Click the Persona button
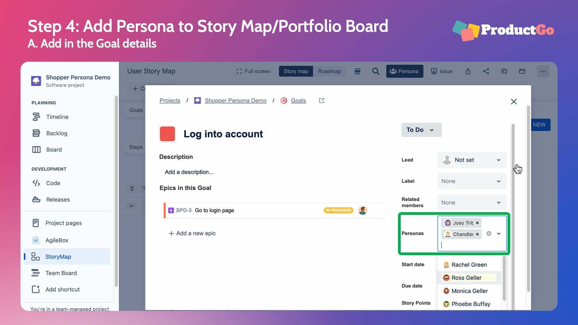The image size is (578, 325). [405, 71]
